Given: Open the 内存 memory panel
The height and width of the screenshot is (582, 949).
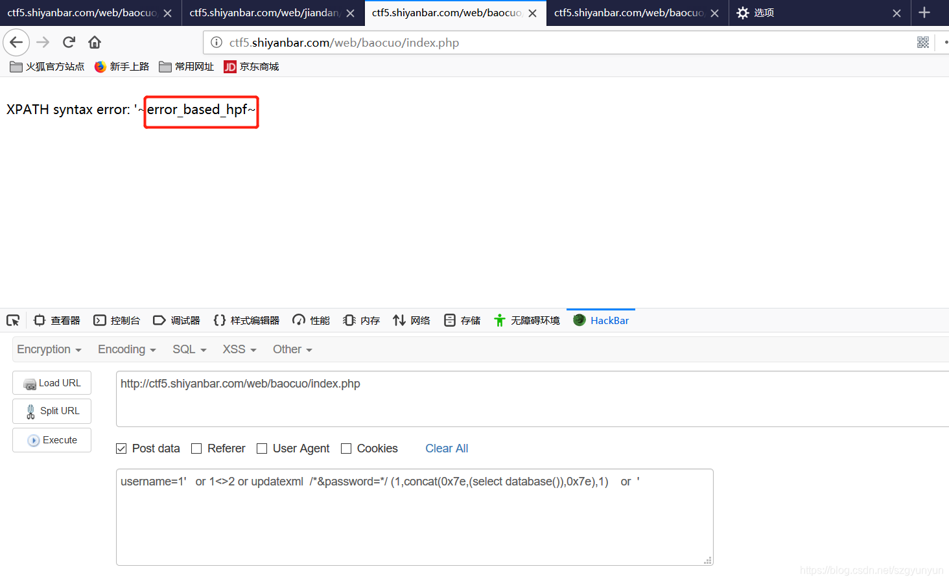Looking at the screenshot, I should 362,320.
